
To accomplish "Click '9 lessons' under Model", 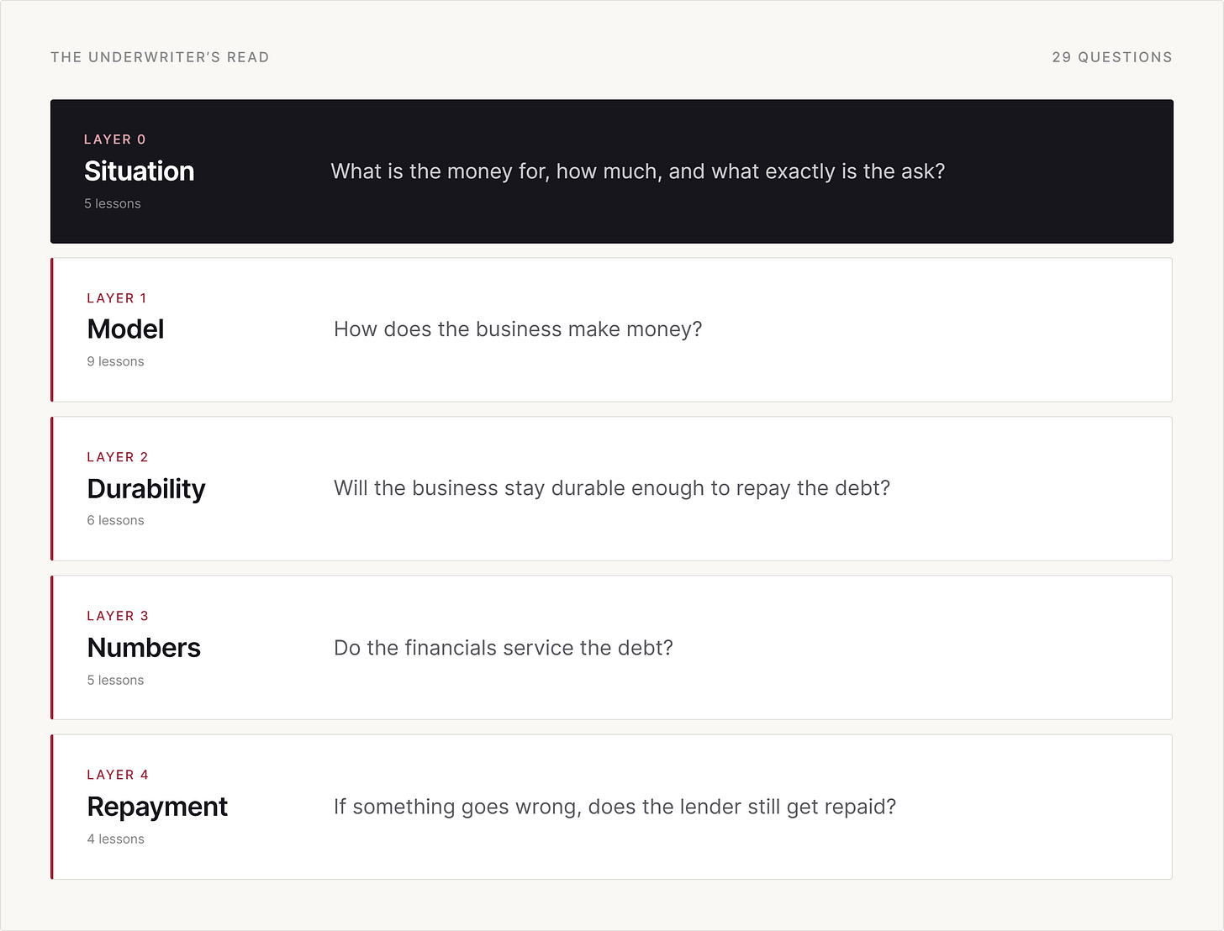I will [x=115, y=361].
